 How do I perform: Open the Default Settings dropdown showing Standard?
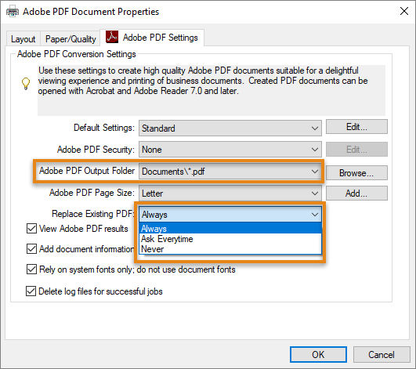230,128
